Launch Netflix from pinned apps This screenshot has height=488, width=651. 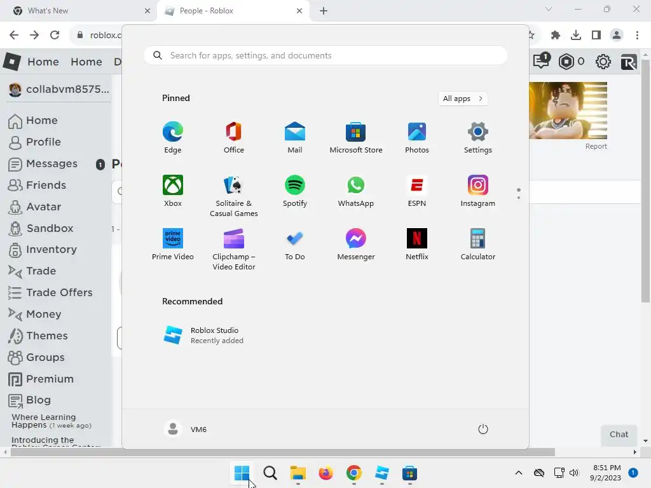pos(417,245)
